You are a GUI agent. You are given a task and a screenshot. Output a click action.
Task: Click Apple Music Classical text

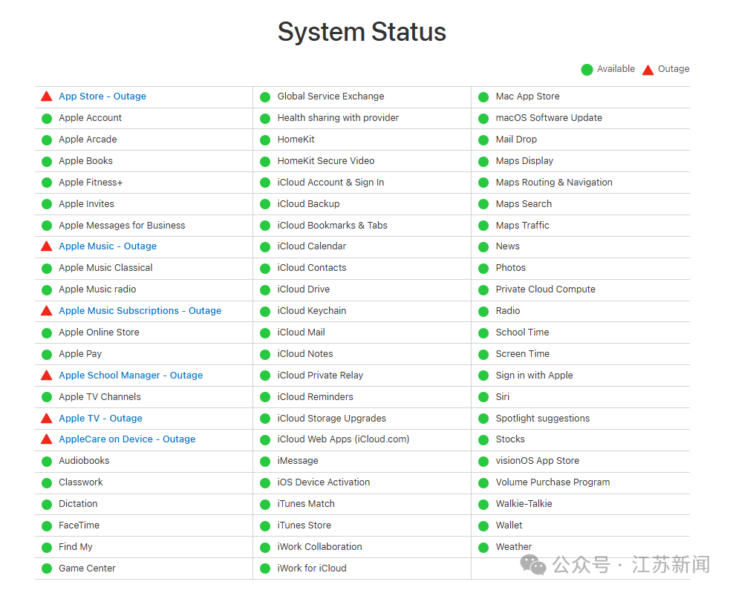[x=105, y=268]
